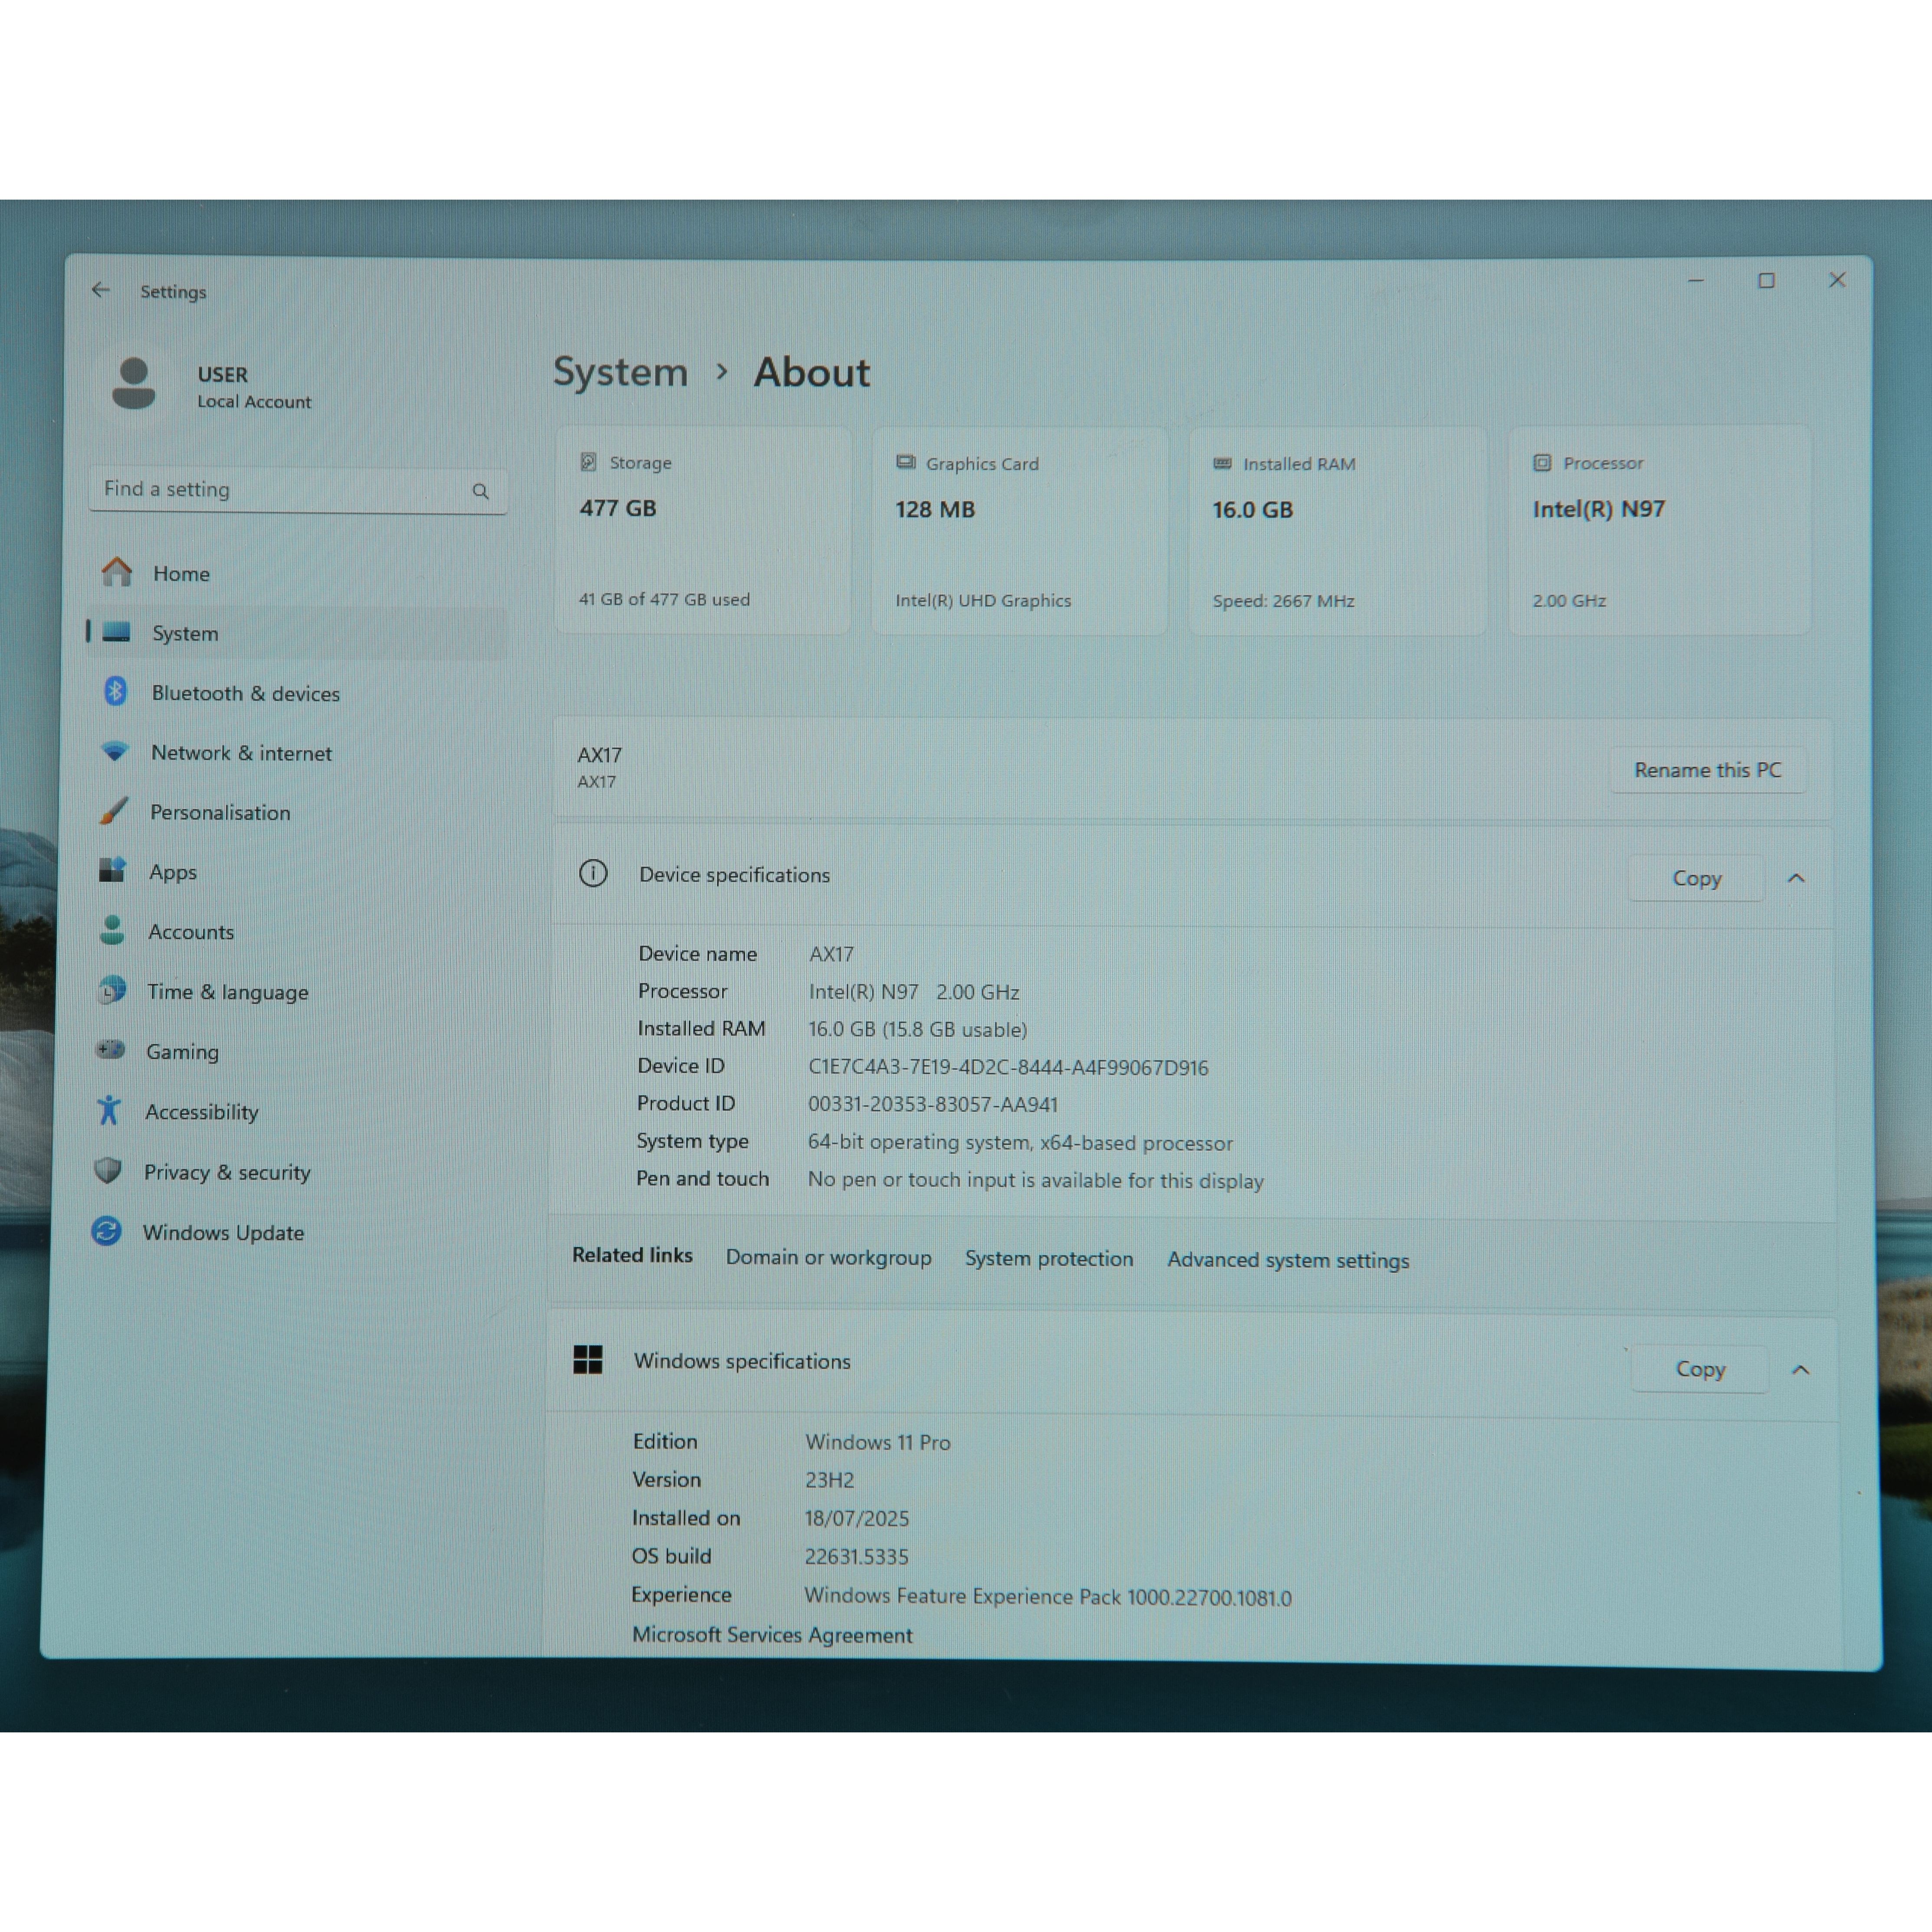Viewport: 1932px width, 1932px height.
Task: Click the Windows 11 Pro edition text
Action: (x=877, y=1442)
